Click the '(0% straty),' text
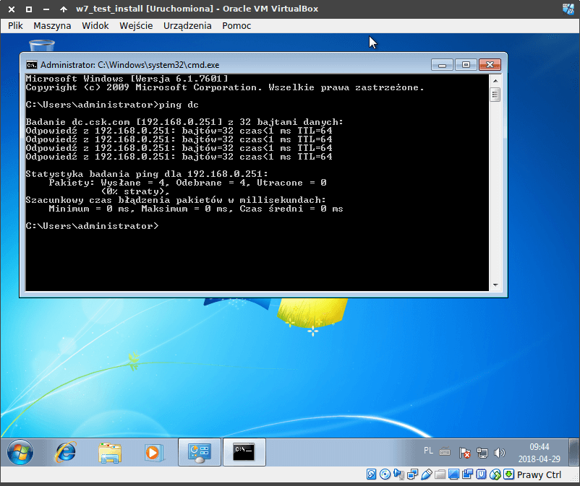 point(135,191)
